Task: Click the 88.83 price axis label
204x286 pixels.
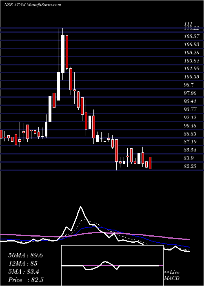Action: [191, 134]
